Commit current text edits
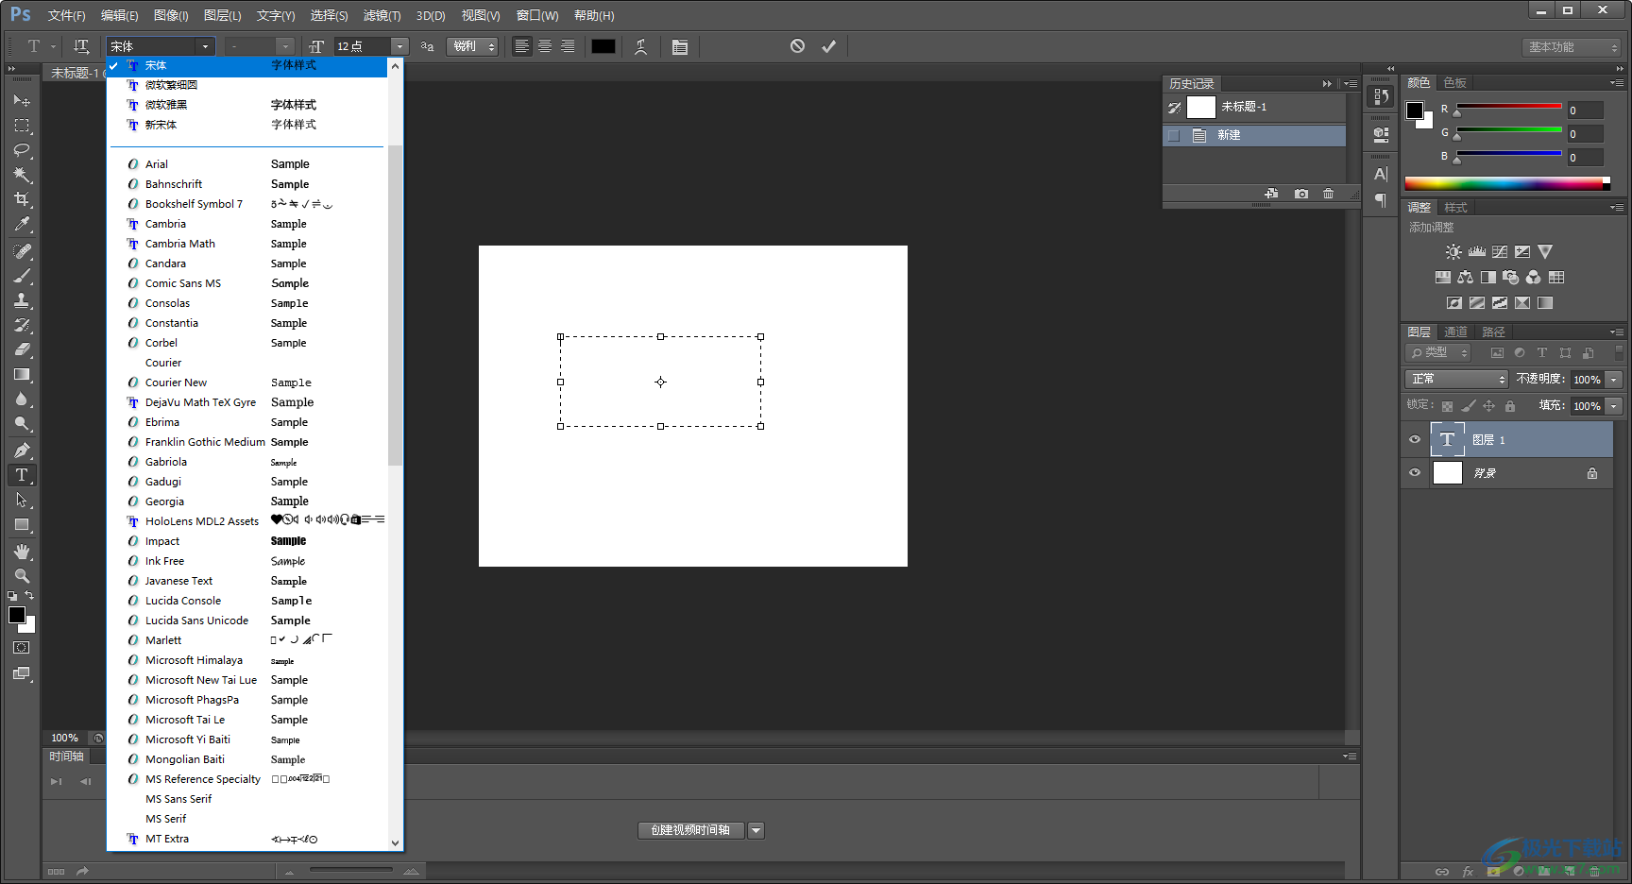The width and height of the screenshot is (1632, 884). point(828,46)
